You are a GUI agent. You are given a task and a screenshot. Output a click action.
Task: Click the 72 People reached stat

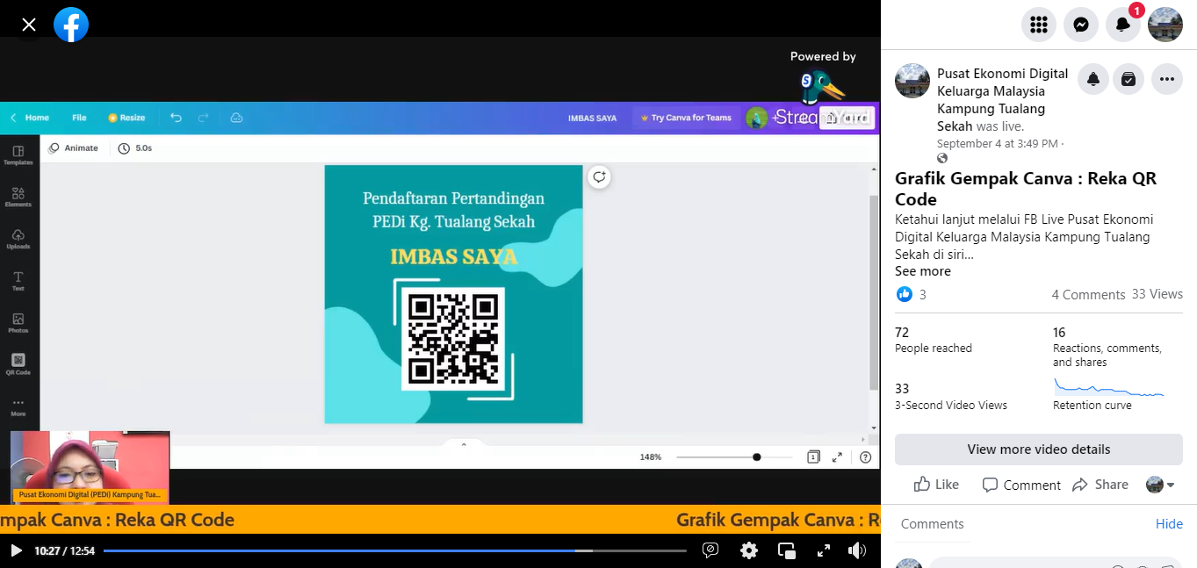pyautogui.click(x=934, y=340)
